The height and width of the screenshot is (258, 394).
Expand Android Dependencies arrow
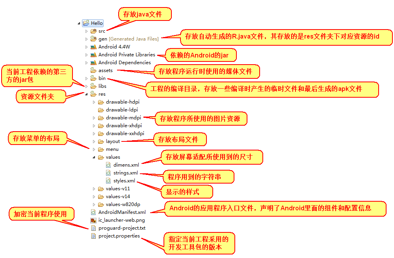(86, 63)
